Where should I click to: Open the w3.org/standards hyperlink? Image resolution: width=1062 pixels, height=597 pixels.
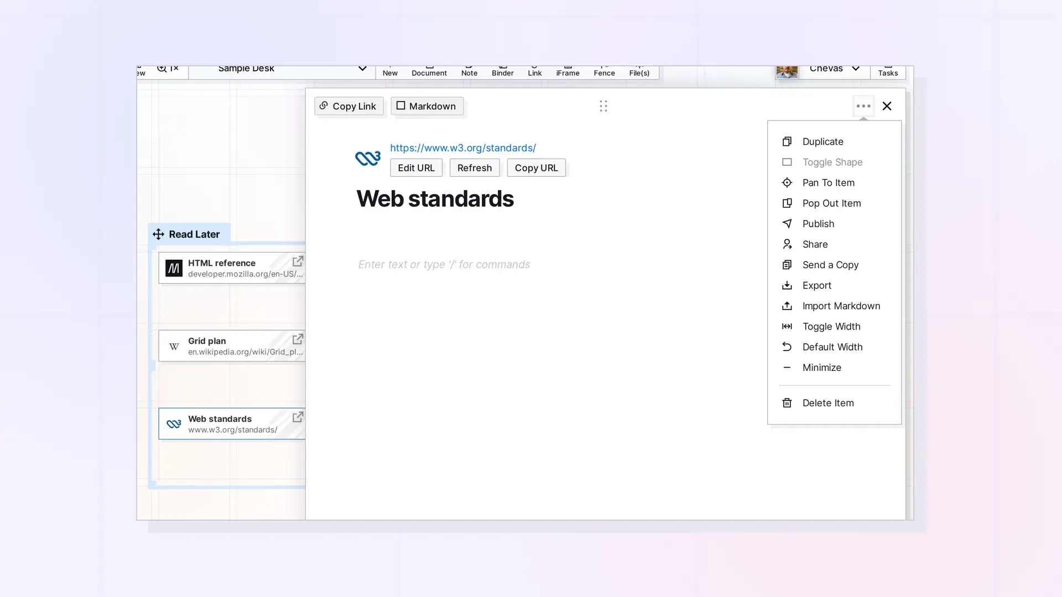[x=463, y=148]
